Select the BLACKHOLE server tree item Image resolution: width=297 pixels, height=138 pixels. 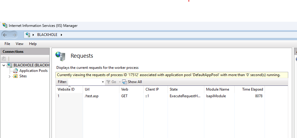pos(28,65)
